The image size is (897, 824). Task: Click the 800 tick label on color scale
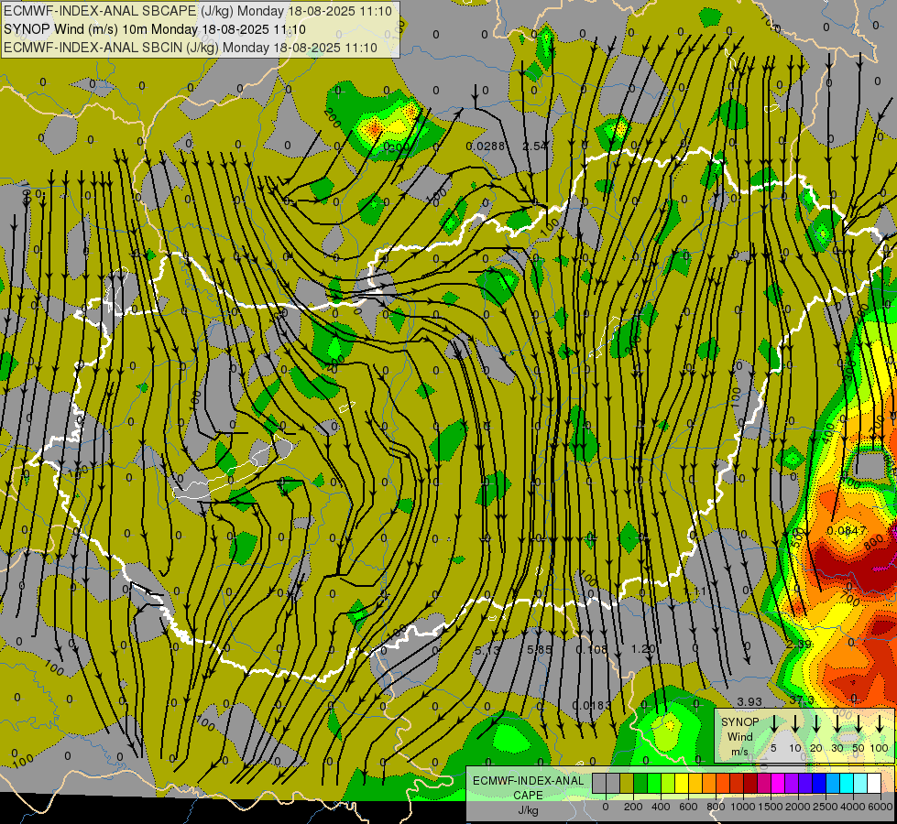pos(716,807)
